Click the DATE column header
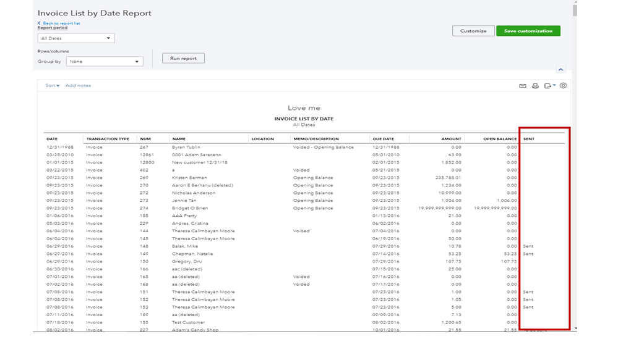This screenshot has width=618, height=347. click(52, 139)
